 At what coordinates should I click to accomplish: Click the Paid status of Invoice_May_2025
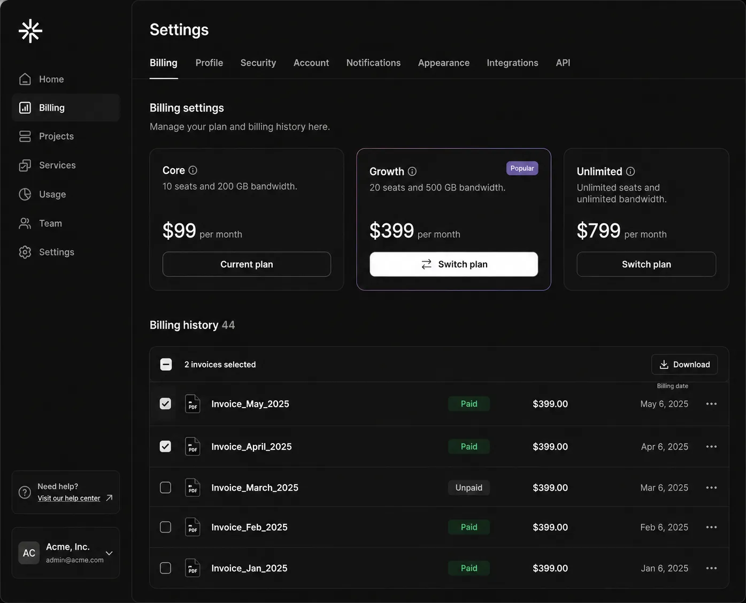pyautogui.click(x=469, y=404)
